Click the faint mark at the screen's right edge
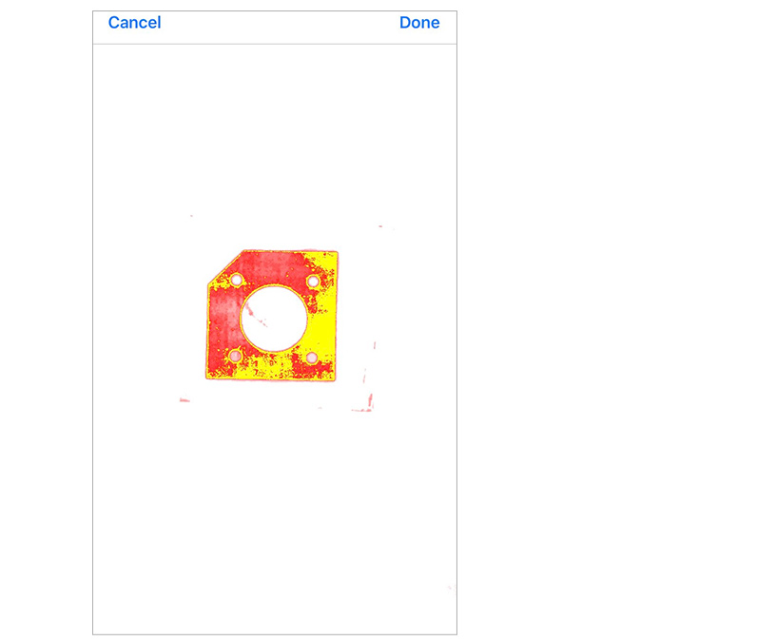The height and width of the screenshot is (641, 776). 451,588
